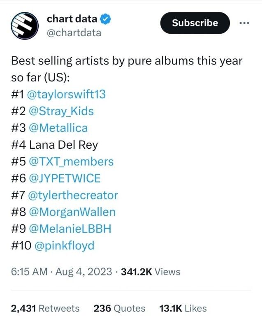This screenshot has width=262, height=321.
Task: Click the @MorganWallen mention
Action: [71, 212]
